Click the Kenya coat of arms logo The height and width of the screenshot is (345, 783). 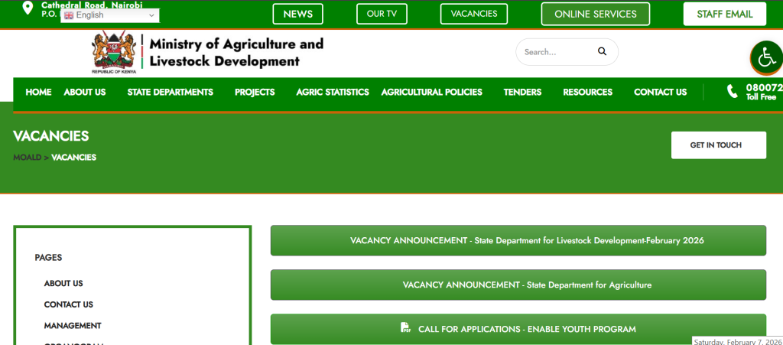(113, 52)
